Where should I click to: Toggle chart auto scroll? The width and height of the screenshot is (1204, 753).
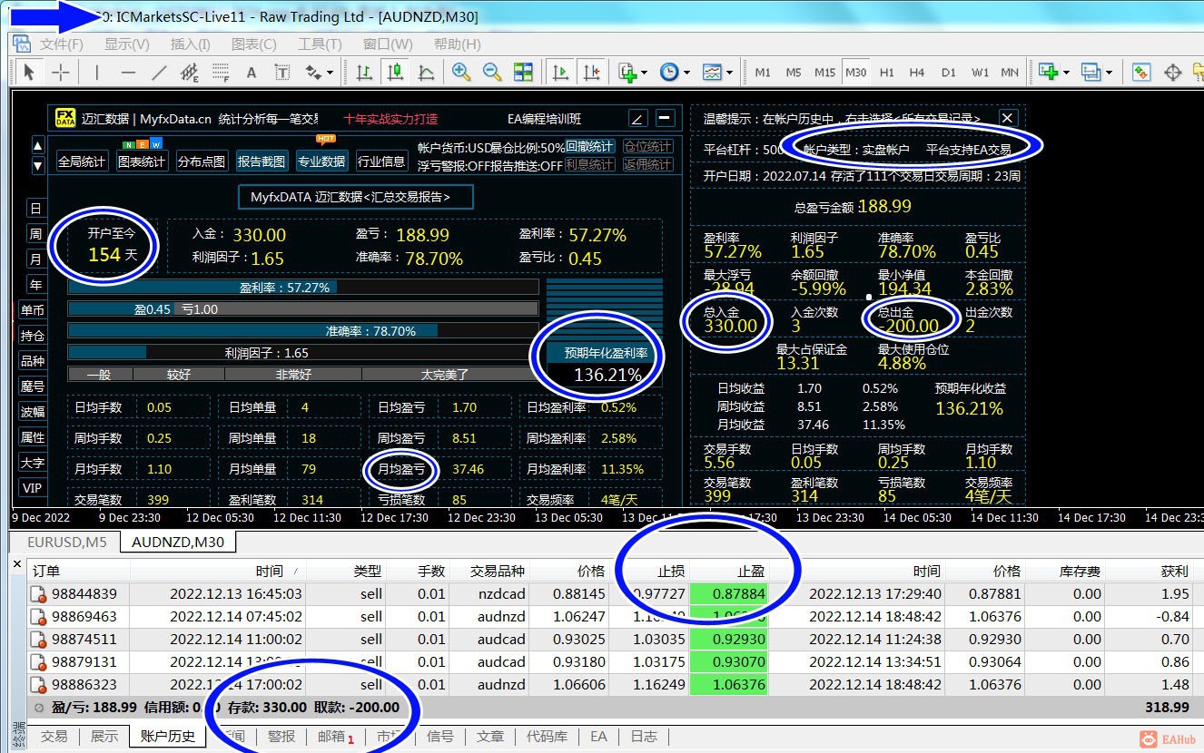pos(560,73)
